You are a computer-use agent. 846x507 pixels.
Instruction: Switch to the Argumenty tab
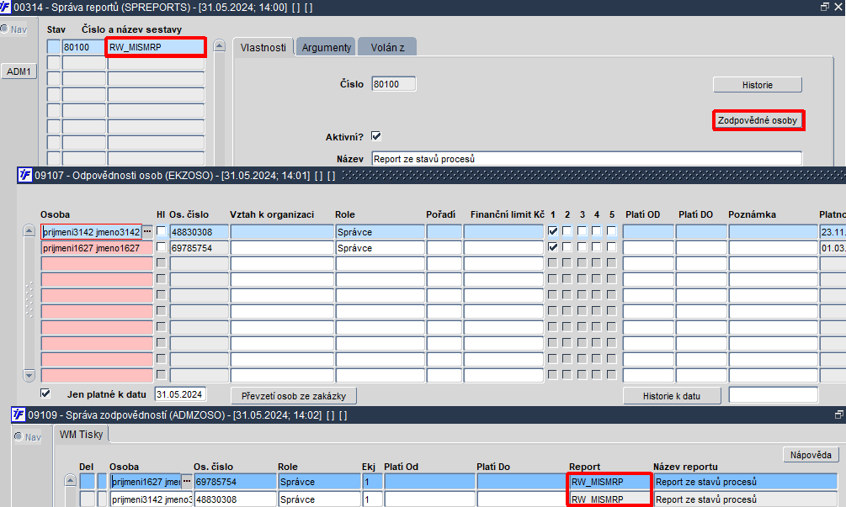coord(326,47)
